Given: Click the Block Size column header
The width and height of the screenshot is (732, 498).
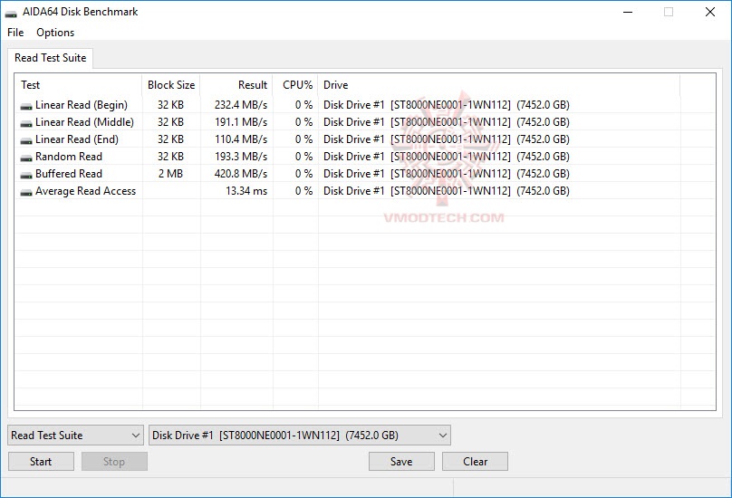Looking at the screenshot, I should 171,85.
